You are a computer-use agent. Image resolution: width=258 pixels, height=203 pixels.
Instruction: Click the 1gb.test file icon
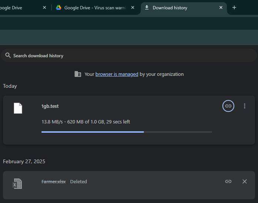[x=18, y=108]
